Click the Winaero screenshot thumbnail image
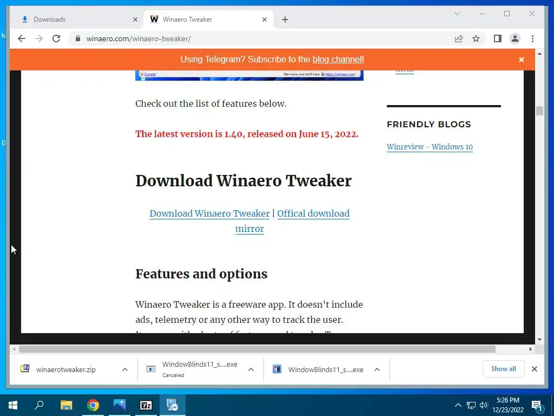 pyautogui.click(x=249, y=75)
